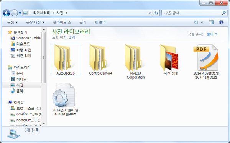Click the 2개 locations link

coord(72,37)
